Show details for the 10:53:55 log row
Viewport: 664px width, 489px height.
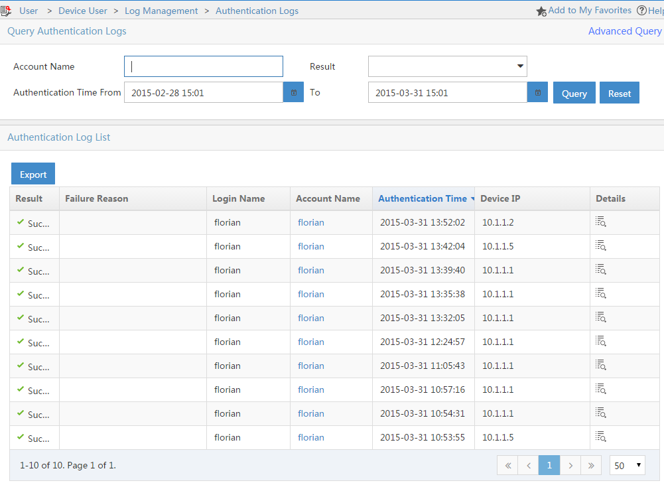pyautogui.click(x=601, y=437)
